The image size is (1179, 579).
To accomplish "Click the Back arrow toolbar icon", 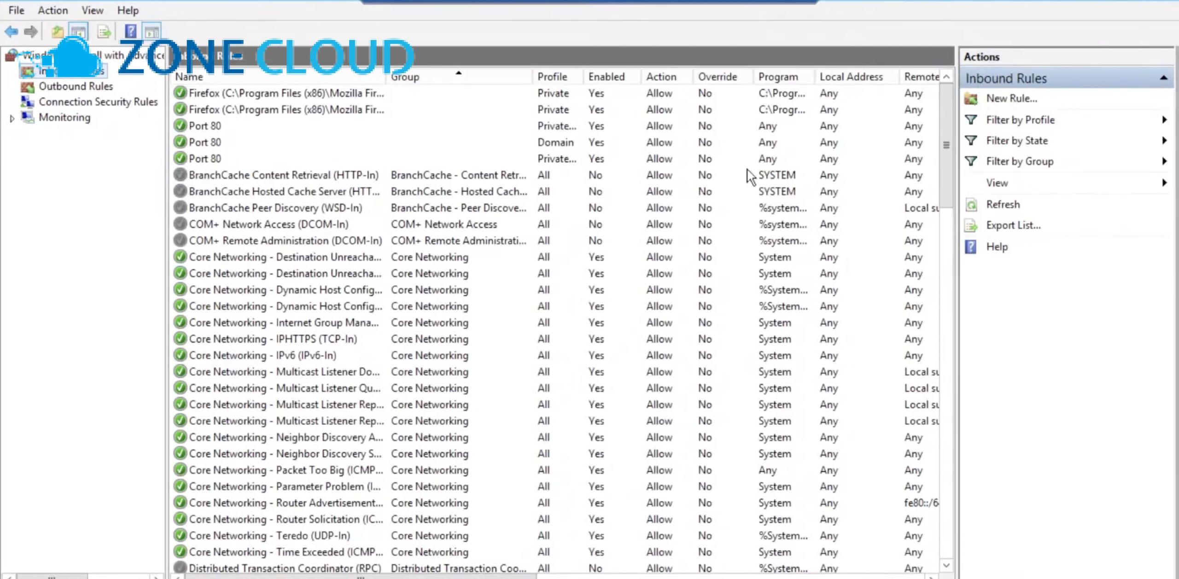I will tap(11, 32).
